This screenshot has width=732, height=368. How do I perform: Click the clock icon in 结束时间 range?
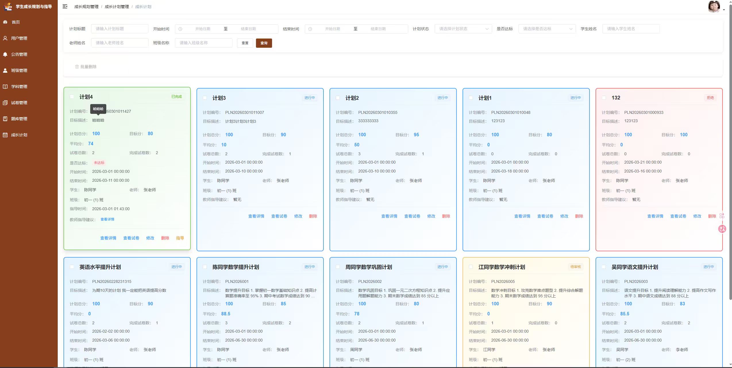pyautogui.click(x=310, y=29)
